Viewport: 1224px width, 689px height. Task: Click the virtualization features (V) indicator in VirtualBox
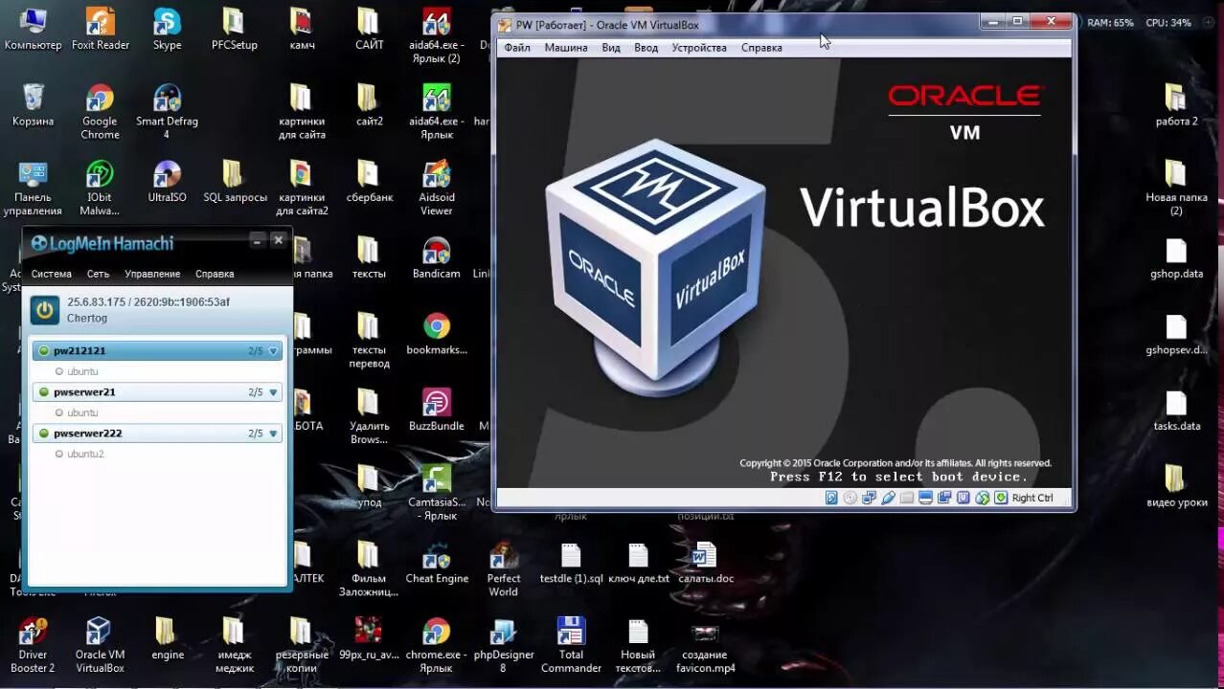click(x=963, y=498)
